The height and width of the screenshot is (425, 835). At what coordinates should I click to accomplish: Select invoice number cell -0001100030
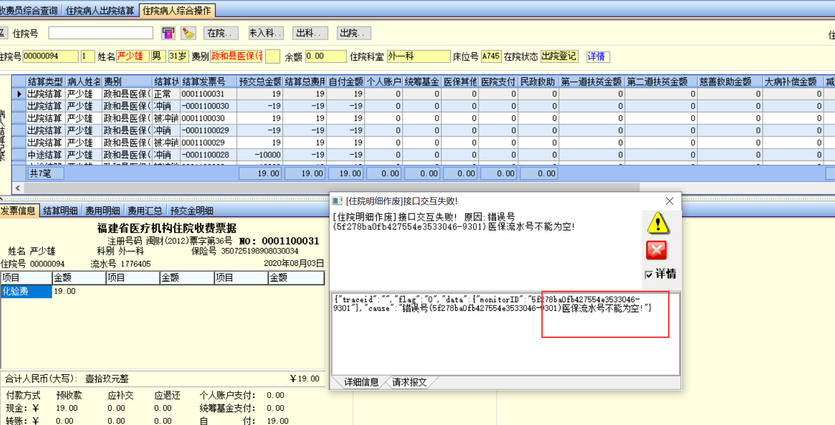[209, 106]
